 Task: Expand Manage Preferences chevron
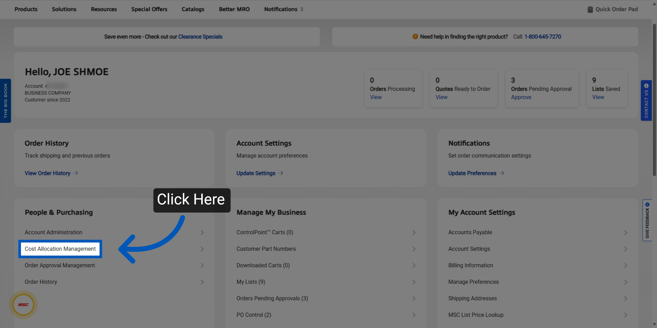point(626,282)
